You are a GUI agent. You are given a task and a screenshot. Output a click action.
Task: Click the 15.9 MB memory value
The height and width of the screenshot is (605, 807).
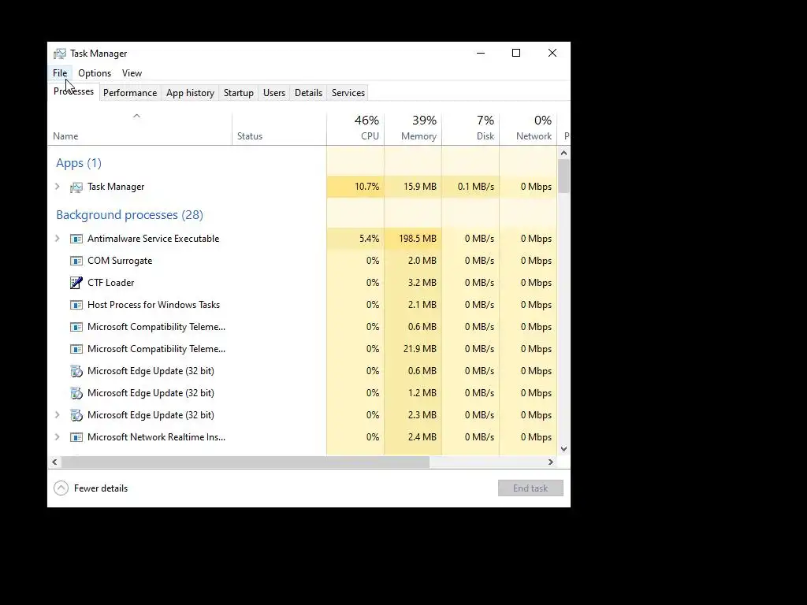click(x=420, y=187)
